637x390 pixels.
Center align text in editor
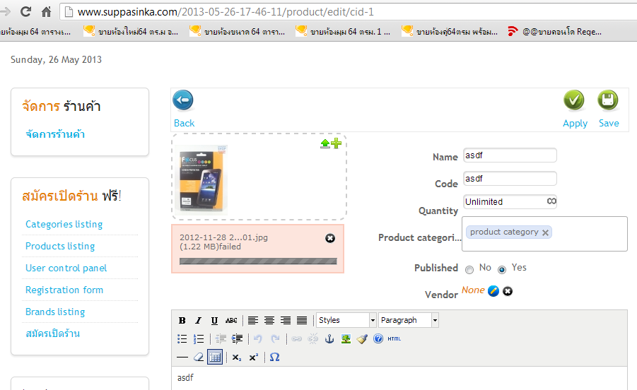click(x=269, y=321)
